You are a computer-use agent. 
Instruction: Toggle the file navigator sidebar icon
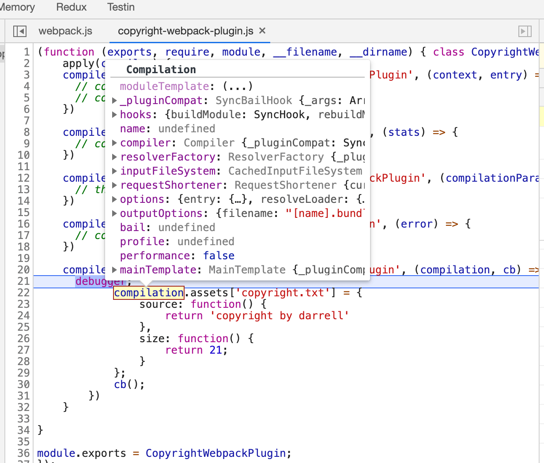[19, 31]
